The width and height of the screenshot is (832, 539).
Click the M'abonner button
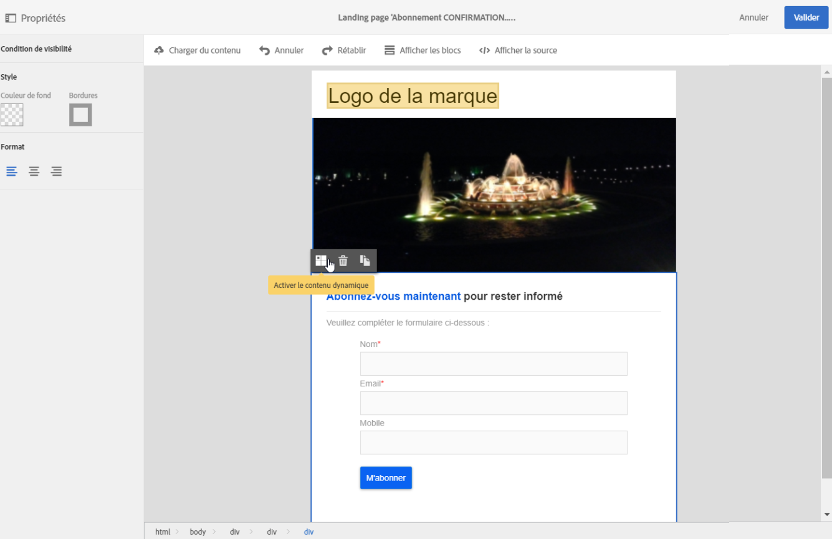coord(386,478)
